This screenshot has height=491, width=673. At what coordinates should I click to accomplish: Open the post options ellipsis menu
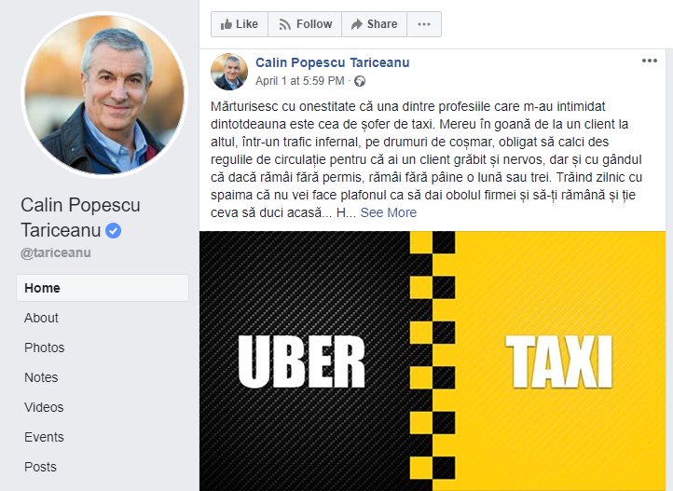click(x=650, y=61)
